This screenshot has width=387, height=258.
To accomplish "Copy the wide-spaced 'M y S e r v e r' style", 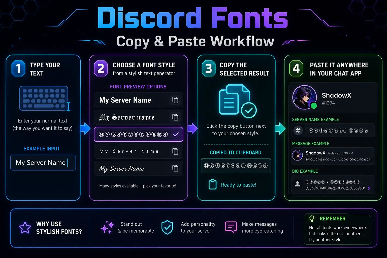I will click(x=175, y=151).
